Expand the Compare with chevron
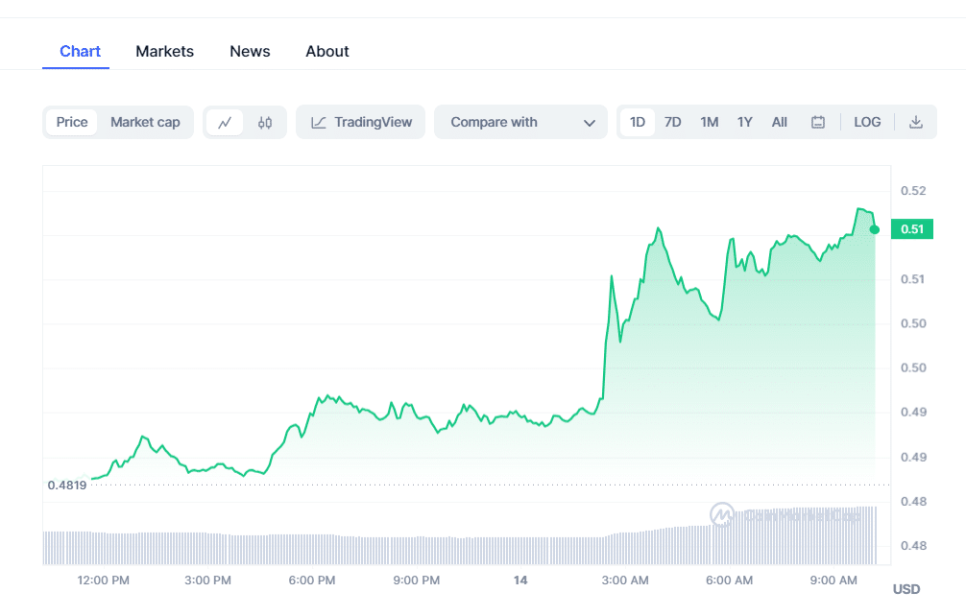Image resolution: width=966 pixels, height=616 pixels. pyautogui.click(x=588, y=122)
